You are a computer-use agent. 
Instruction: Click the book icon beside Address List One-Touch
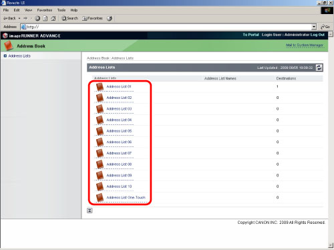[x=100, y=198]
